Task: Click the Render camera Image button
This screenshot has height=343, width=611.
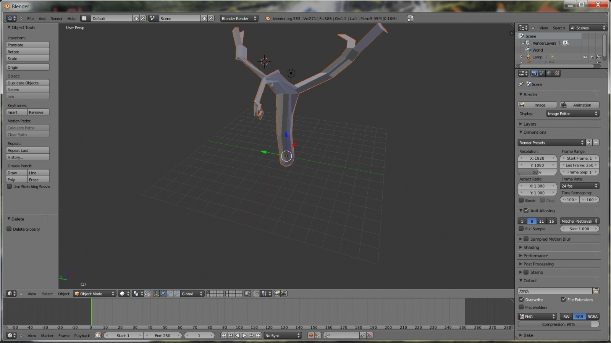Action: pyautogui.click(x=538, y=105)
